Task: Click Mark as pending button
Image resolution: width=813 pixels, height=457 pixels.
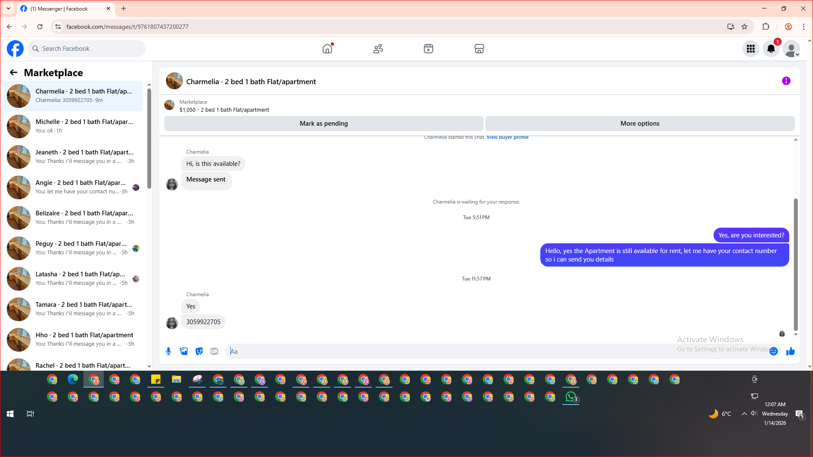Action: click(x=324, y=124)
